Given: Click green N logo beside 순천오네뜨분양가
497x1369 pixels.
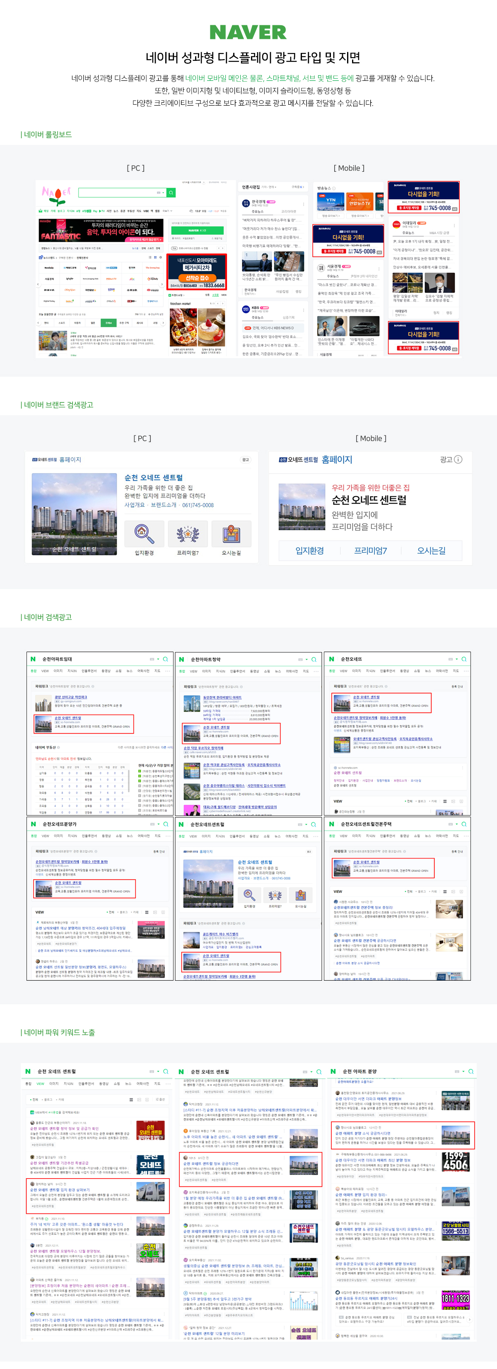Looking at the screenshot, I should [33, 824].
